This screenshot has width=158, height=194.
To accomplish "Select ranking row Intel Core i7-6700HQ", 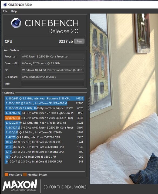I will click(44, 147).
